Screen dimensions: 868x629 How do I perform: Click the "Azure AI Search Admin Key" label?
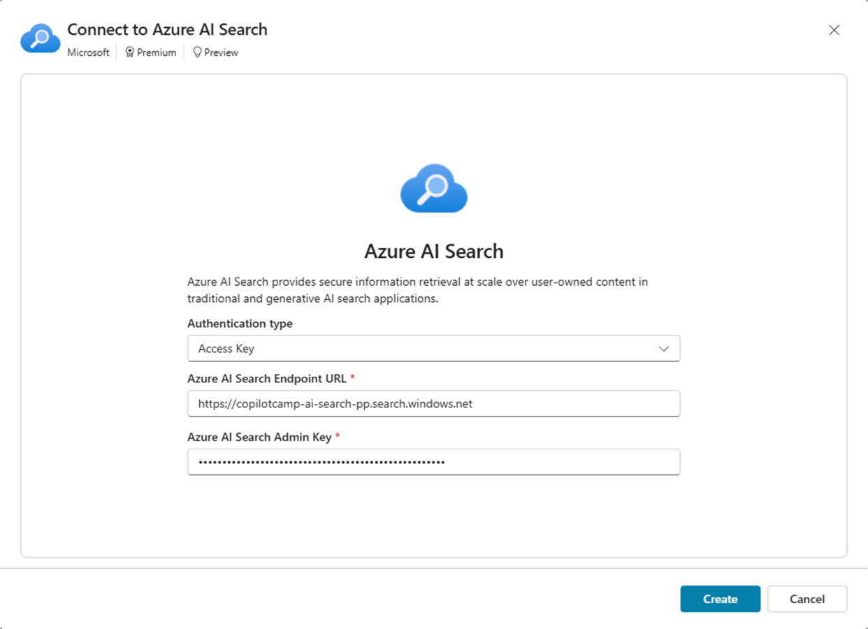point(259,437)
